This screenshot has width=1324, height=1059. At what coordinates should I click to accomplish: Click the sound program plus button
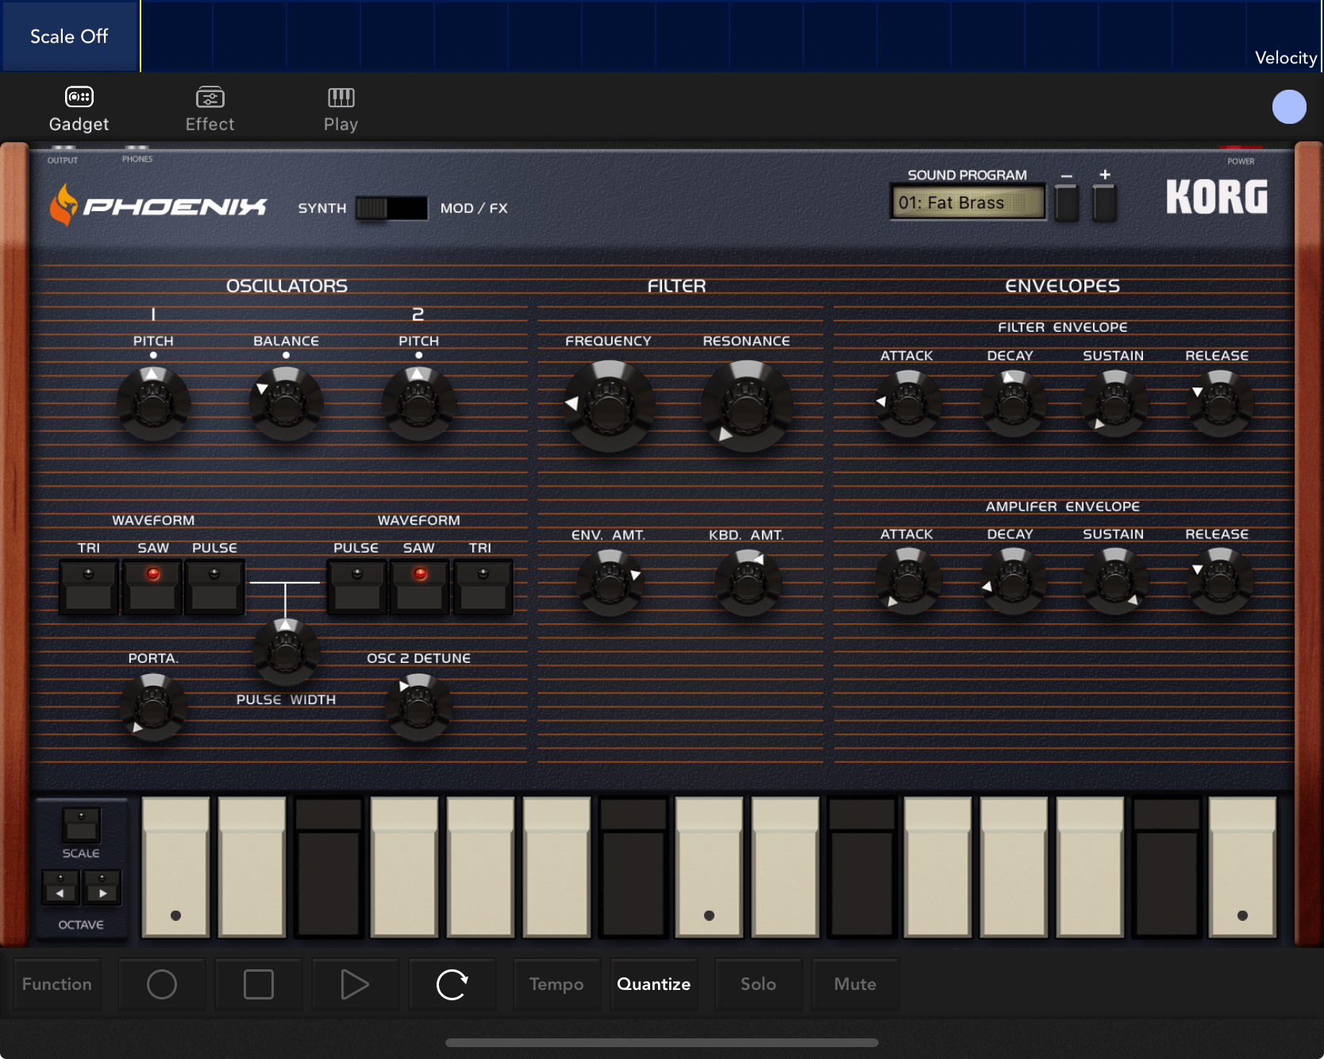click(x=1105, y=202)
